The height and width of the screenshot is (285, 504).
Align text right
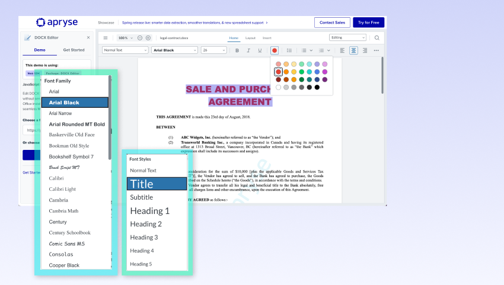(x=365, y=50)
